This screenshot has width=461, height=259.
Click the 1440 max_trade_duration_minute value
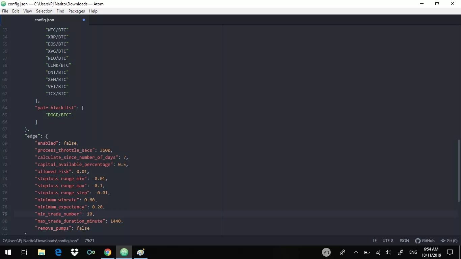(115, 221)
